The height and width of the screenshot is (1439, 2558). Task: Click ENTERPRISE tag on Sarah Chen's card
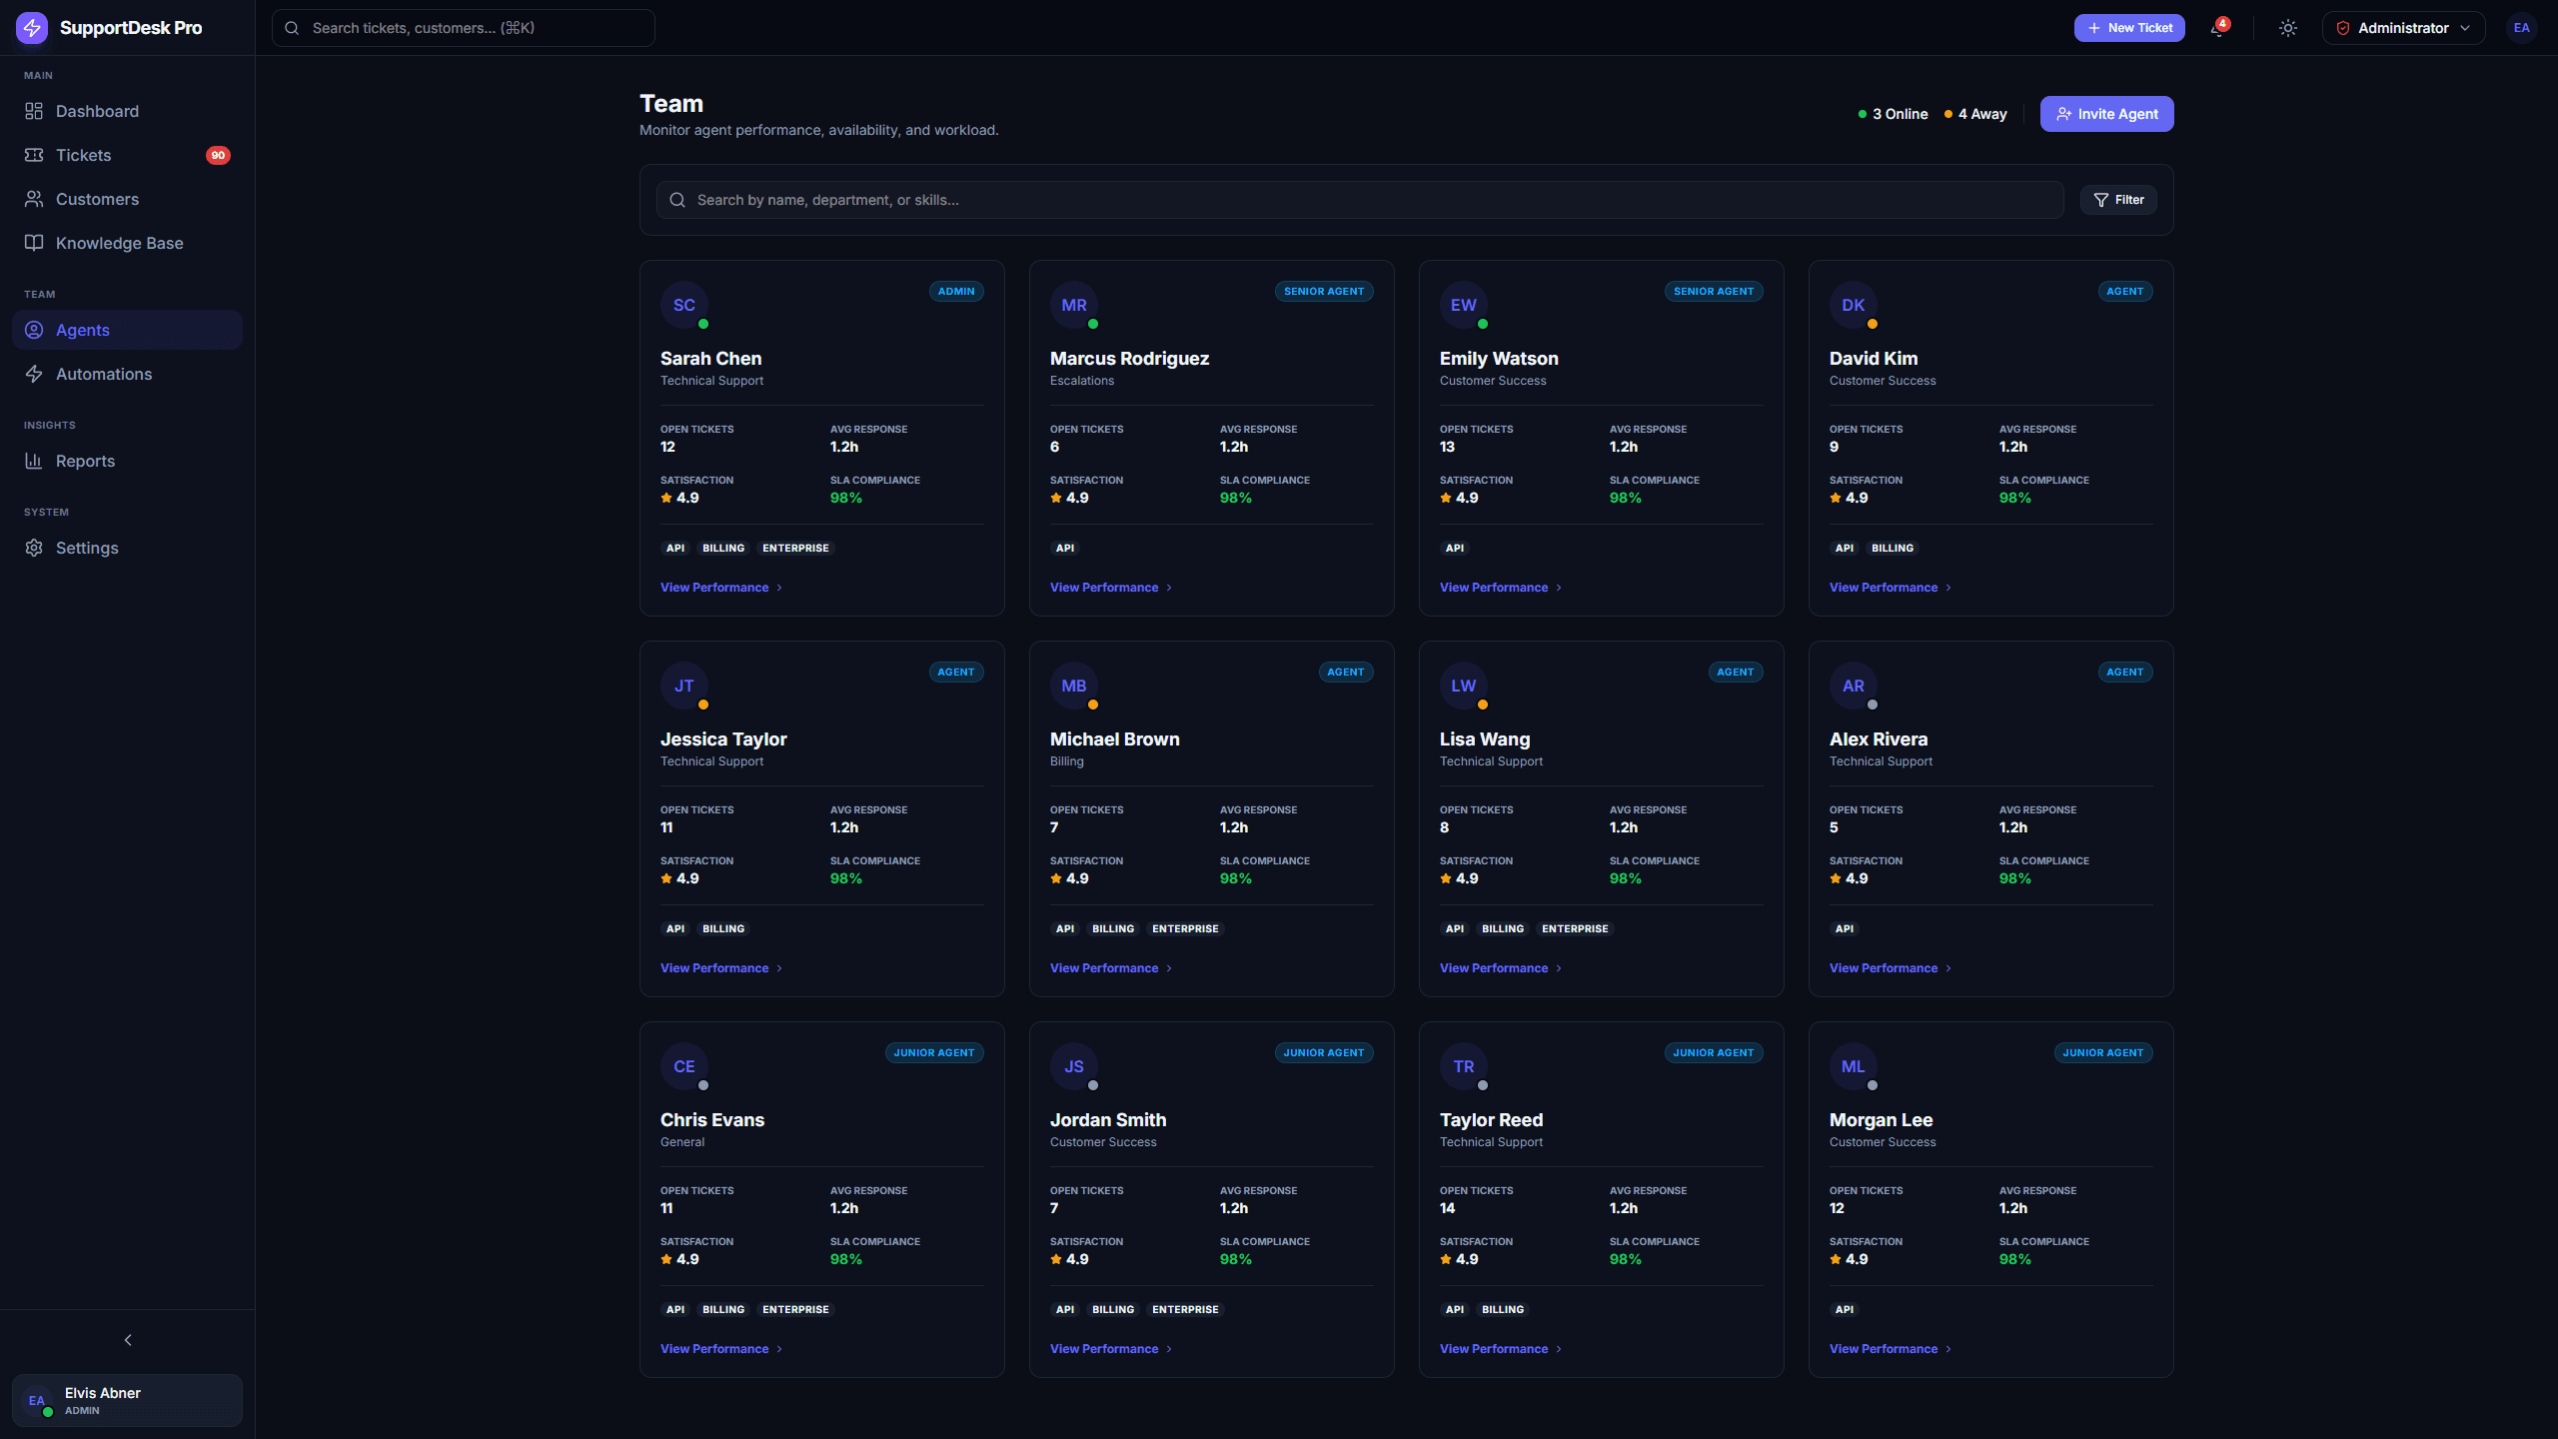pyautogui.click(x=795, y=549)
